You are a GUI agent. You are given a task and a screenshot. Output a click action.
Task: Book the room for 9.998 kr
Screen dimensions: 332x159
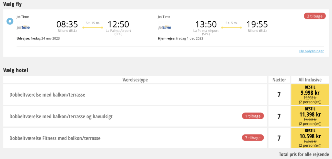(x=310, y=95)
